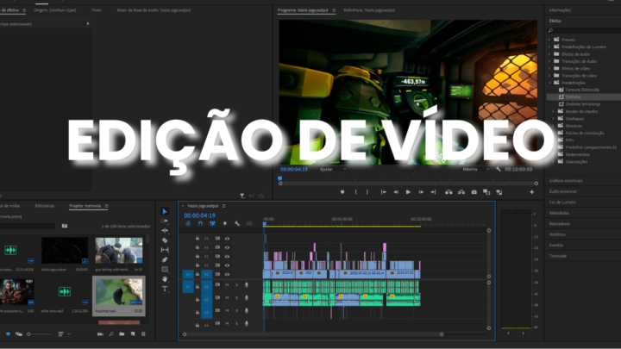Expand the Presets effects folder
621x349 pixels.
click(x=551, y=40)
